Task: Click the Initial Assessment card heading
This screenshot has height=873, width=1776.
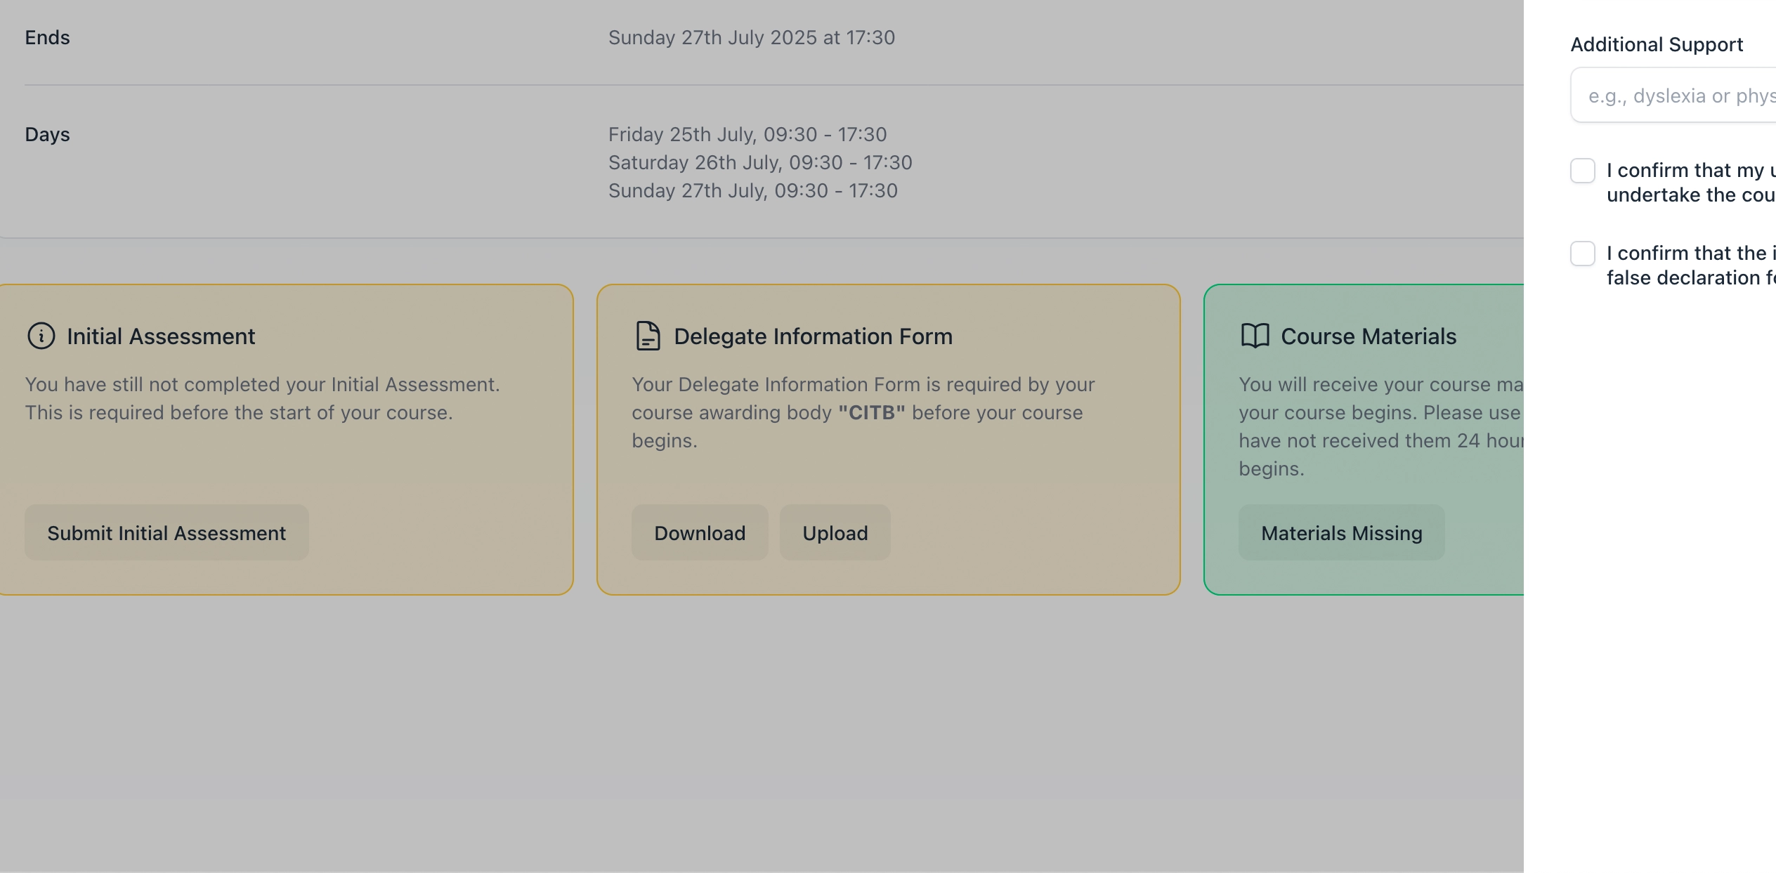Action: pyautogui.click(x=161, y=336)
